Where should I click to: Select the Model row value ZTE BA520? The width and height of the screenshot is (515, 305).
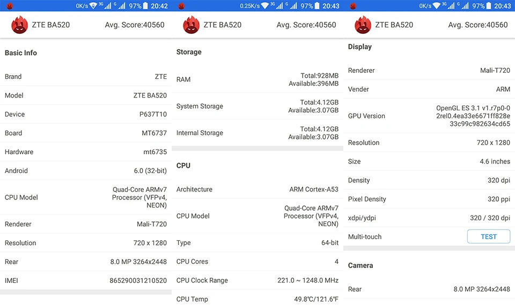click(150, 95)
